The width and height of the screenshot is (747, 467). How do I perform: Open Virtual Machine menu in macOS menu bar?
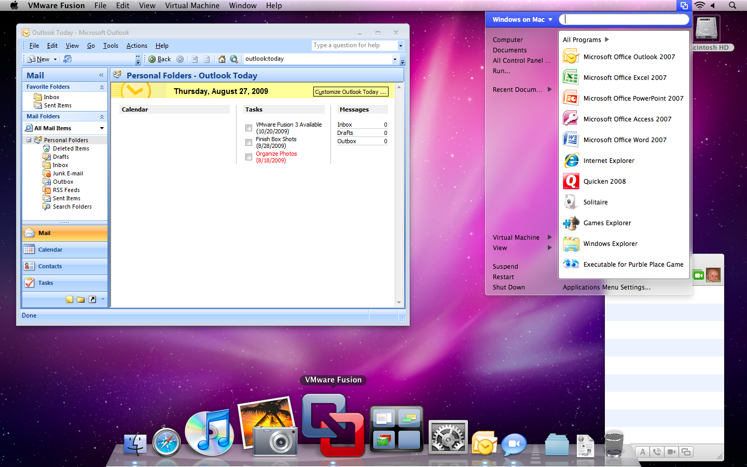(x=192, y=6)
